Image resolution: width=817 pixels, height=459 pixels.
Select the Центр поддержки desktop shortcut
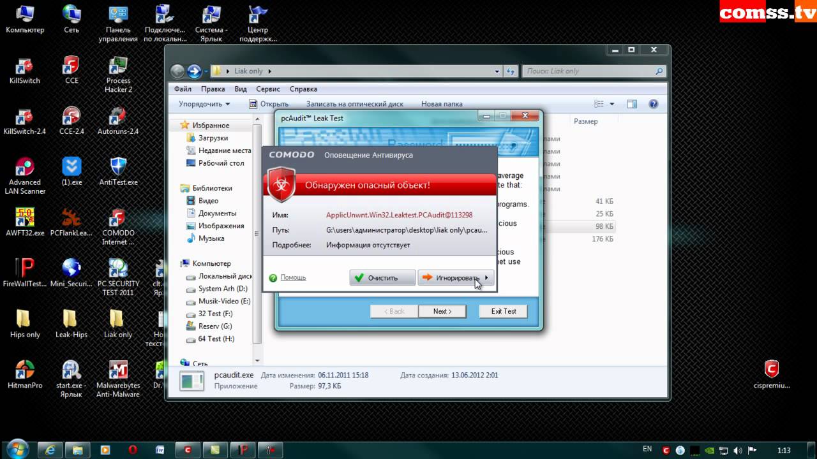pos(258,24)
